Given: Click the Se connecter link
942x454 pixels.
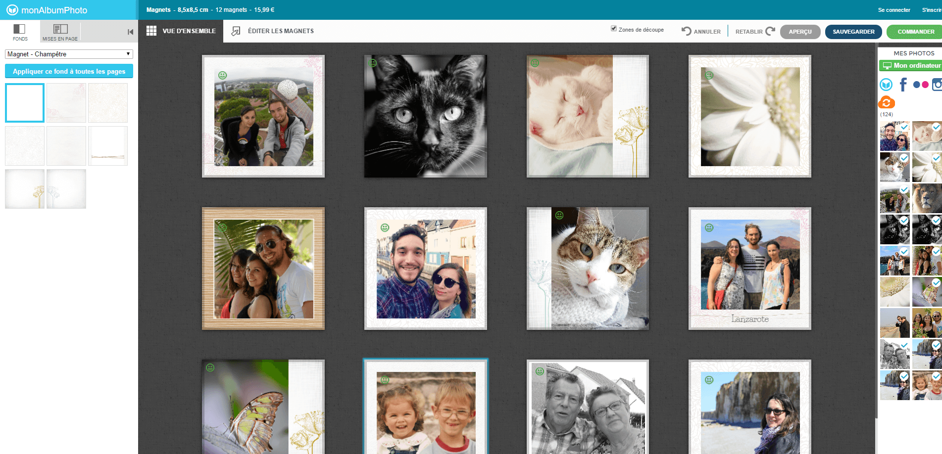Looking at the screenshot, I should point(893,10).
